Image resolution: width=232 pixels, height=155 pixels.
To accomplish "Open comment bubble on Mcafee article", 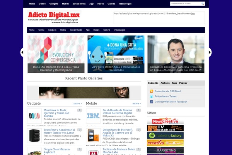I will point(139,149).
